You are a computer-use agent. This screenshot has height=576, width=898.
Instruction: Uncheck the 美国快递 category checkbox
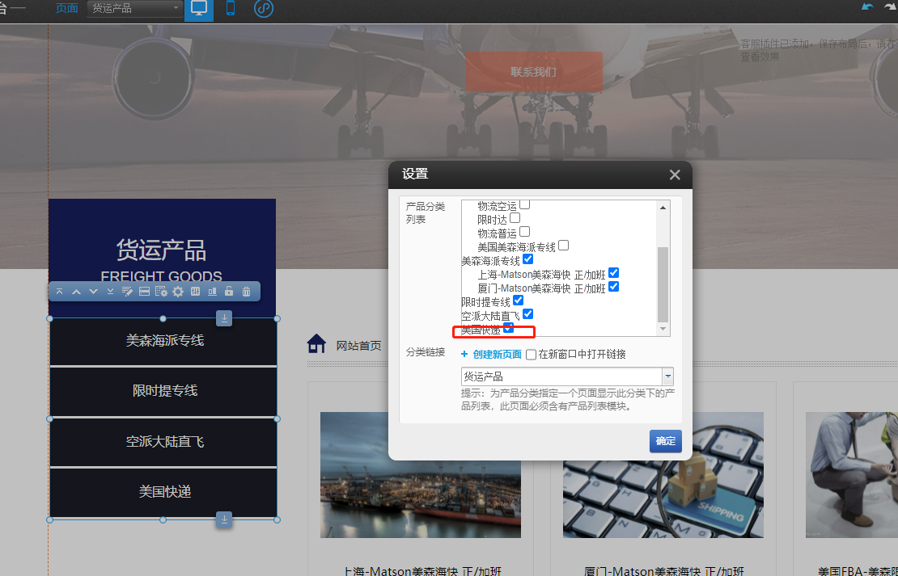coord(507,329)
